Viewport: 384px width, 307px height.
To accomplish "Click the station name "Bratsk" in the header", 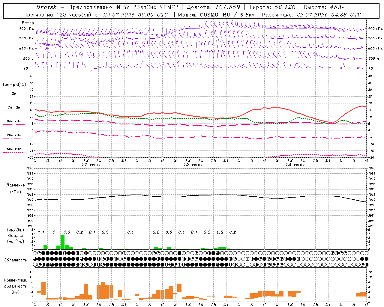I will pos(46,7).
